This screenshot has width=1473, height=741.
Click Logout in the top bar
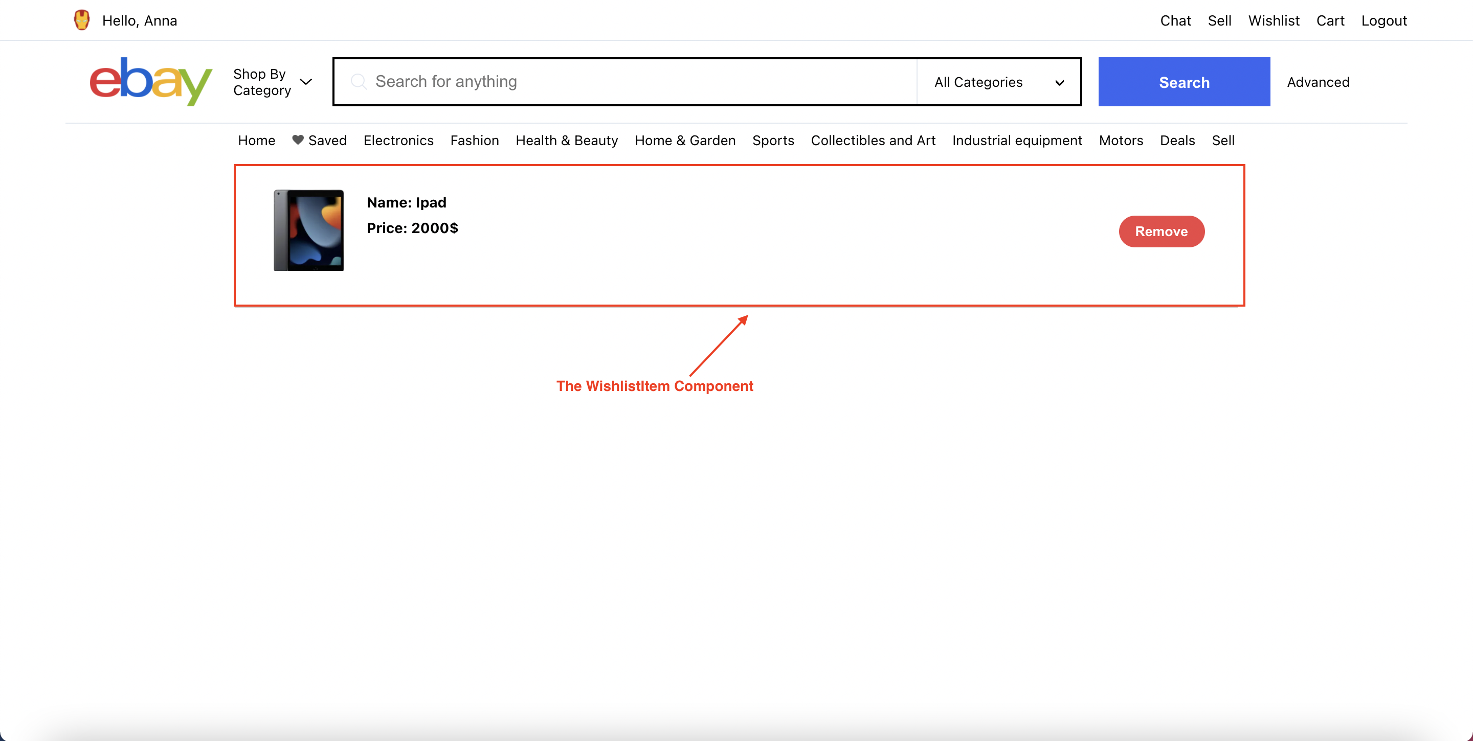1384,20
